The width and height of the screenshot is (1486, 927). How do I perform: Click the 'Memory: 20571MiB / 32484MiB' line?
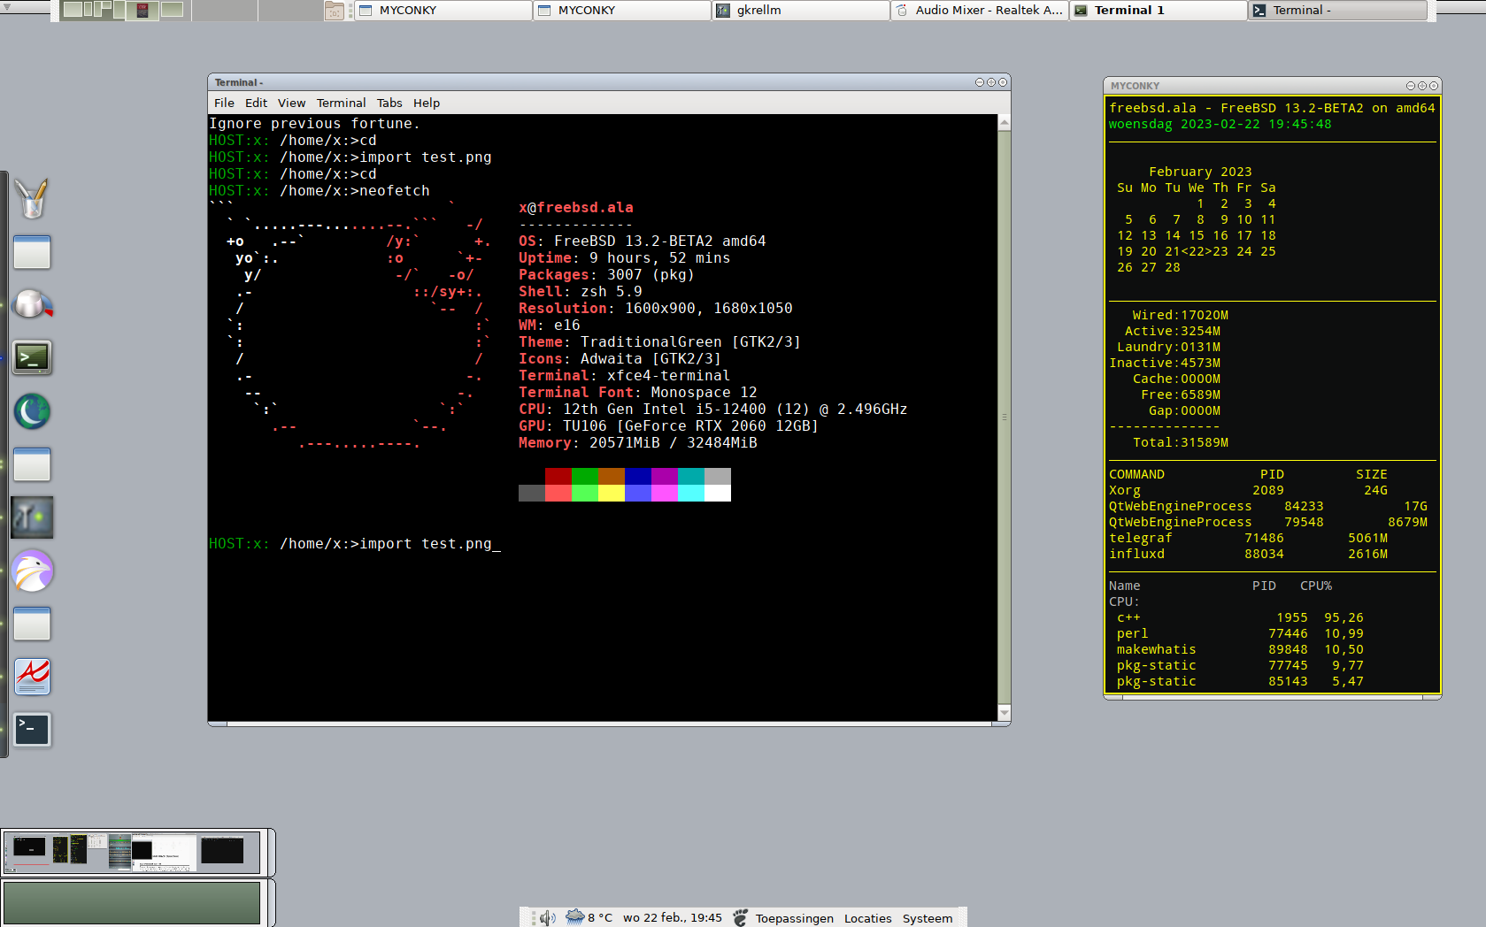pyautogui.click(x=638, y=442)
